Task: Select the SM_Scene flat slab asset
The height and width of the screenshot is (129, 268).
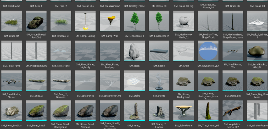Action: pyautogui.click(x=159, y=51)
